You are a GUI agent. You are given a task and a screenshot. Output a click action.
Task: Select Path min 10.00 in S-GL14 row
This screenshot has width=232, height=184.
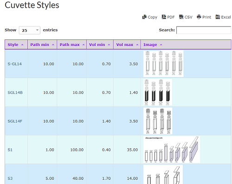[49, 64]
